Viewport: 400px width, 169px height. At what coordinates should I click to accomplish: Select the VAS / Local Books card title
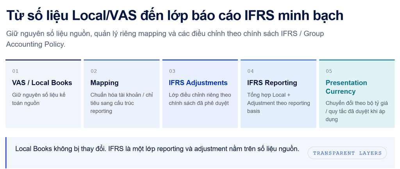pos(42,83)
